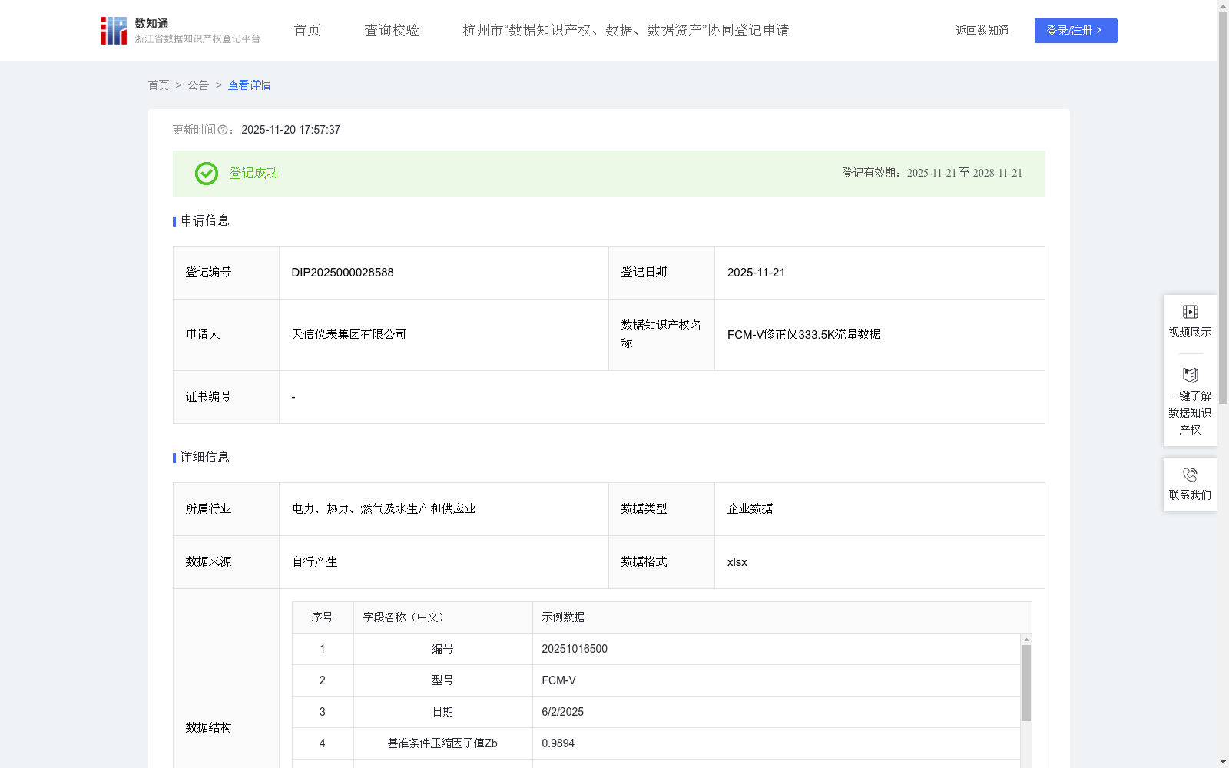This screenshot has height=768, width=1229.
Task: Click data type value 企业数据
Action: tap(750, 509)
